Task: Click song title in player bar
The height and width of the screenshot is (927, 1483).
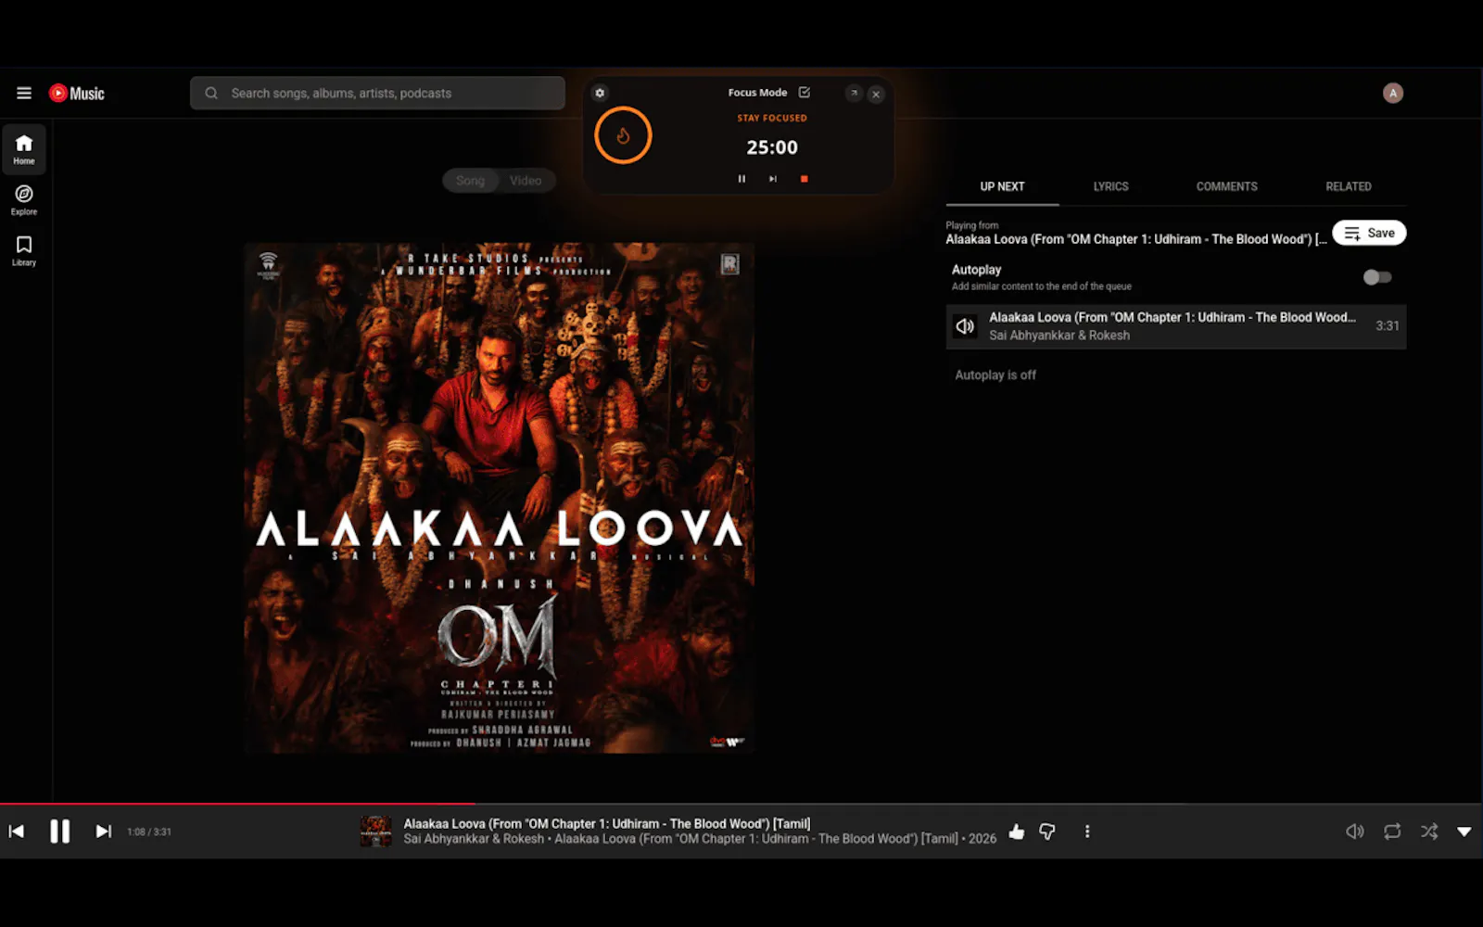Action: 606,823
